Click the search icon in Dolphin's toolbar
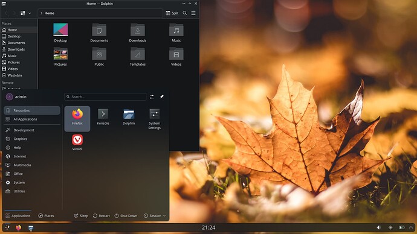417x234 pixels. point(185,13)
